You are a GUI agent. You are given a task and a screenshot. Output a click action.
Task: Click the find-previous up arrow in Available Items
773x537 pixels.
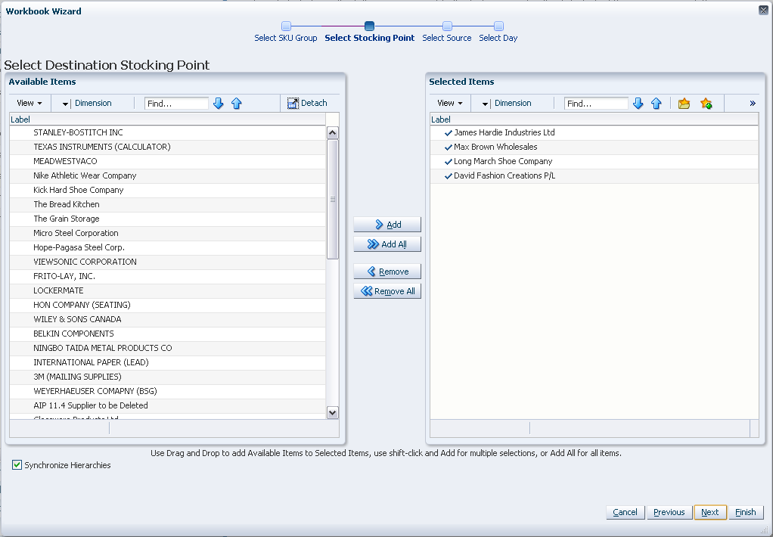pos(237,104)
